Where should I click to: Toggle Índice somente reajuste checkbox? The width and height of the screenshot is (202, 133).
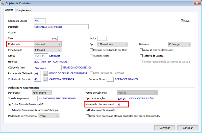click(87, 110)
